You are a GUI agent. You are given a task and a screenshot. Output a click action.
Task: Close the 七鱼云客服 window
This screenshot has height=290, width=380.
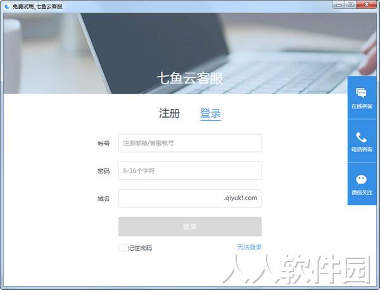pyautogui.click(x=366, y=4)
